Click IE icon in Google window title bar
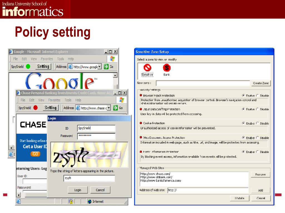Viewport: 285px width, 213px height. click(x=11, y=52)
